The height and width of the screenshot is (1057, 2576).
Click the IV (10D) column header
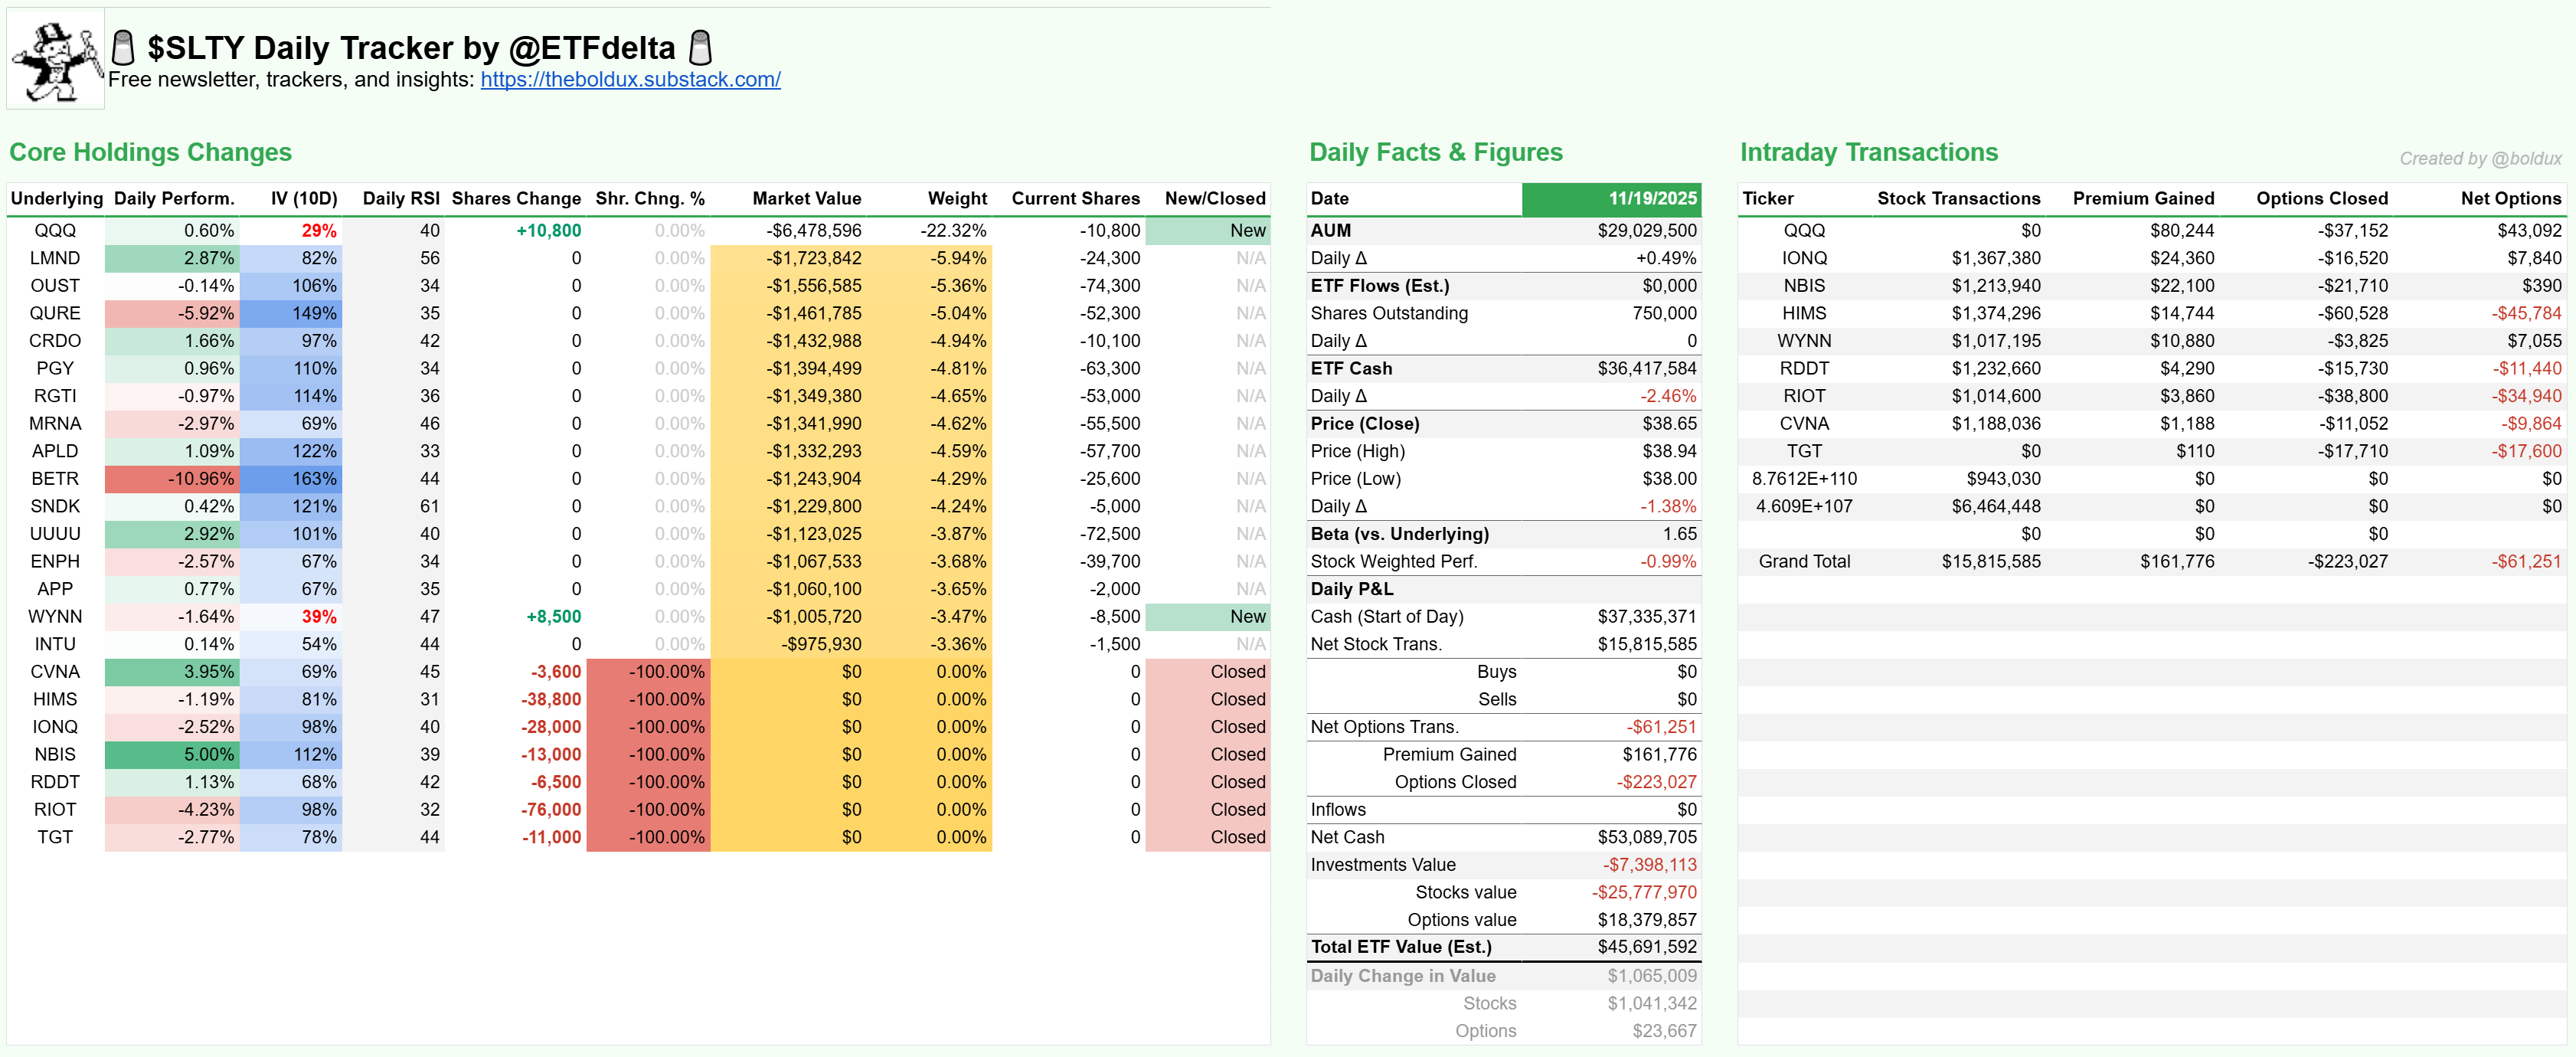click(303, 198)
